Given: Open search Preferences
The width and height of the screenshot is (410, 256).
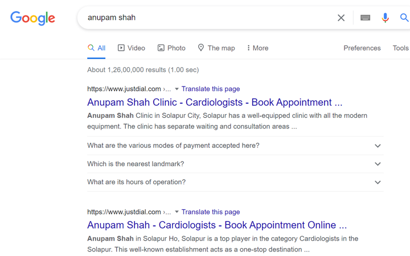Looking at the screenshot, I should (x=362, y=48).
